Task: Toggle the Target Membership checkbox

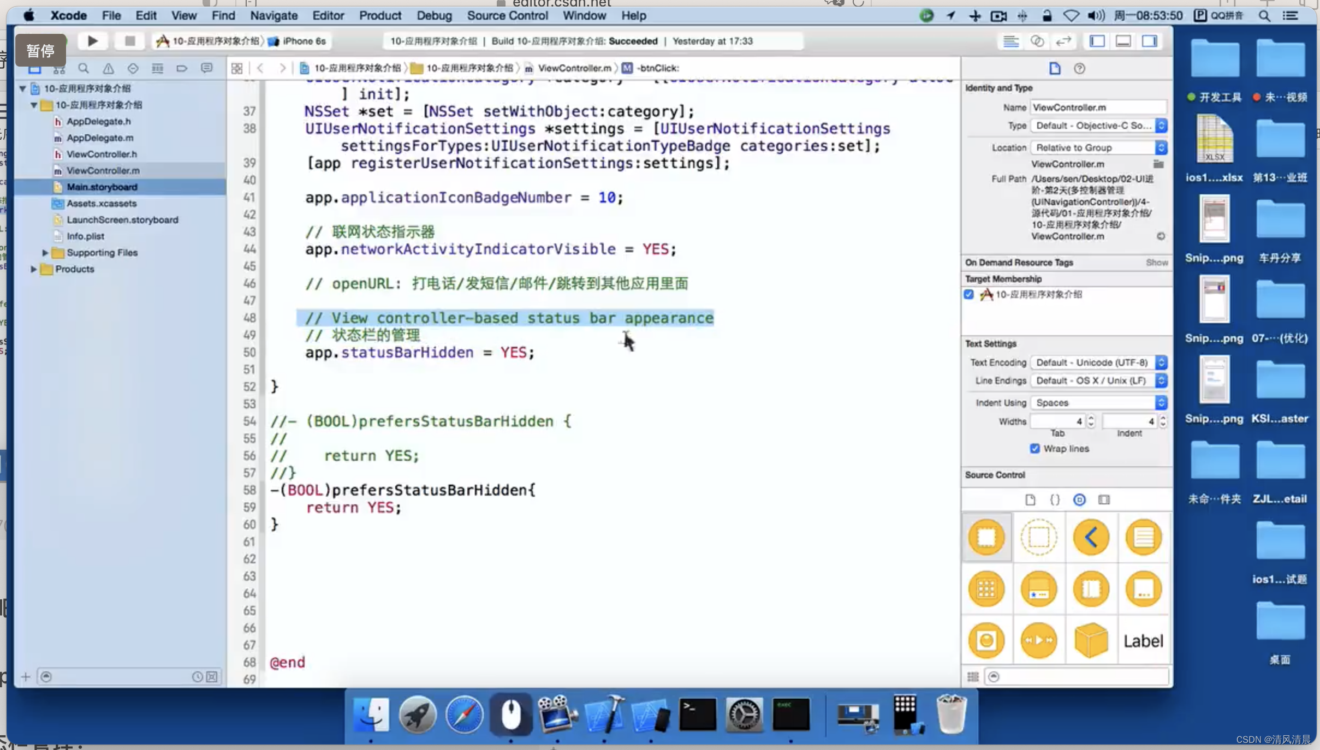Action: pyautogui.click(x=969, y=294)
